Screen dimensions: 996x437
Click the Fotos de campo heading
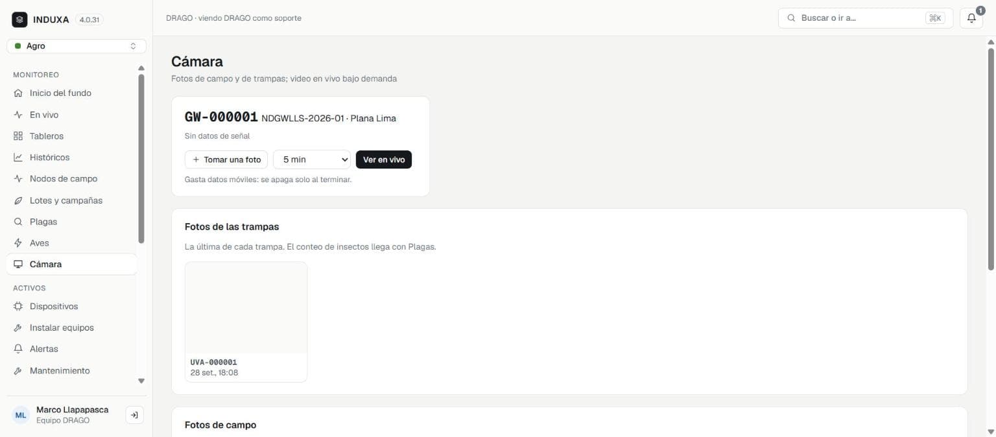coord(220,425)
